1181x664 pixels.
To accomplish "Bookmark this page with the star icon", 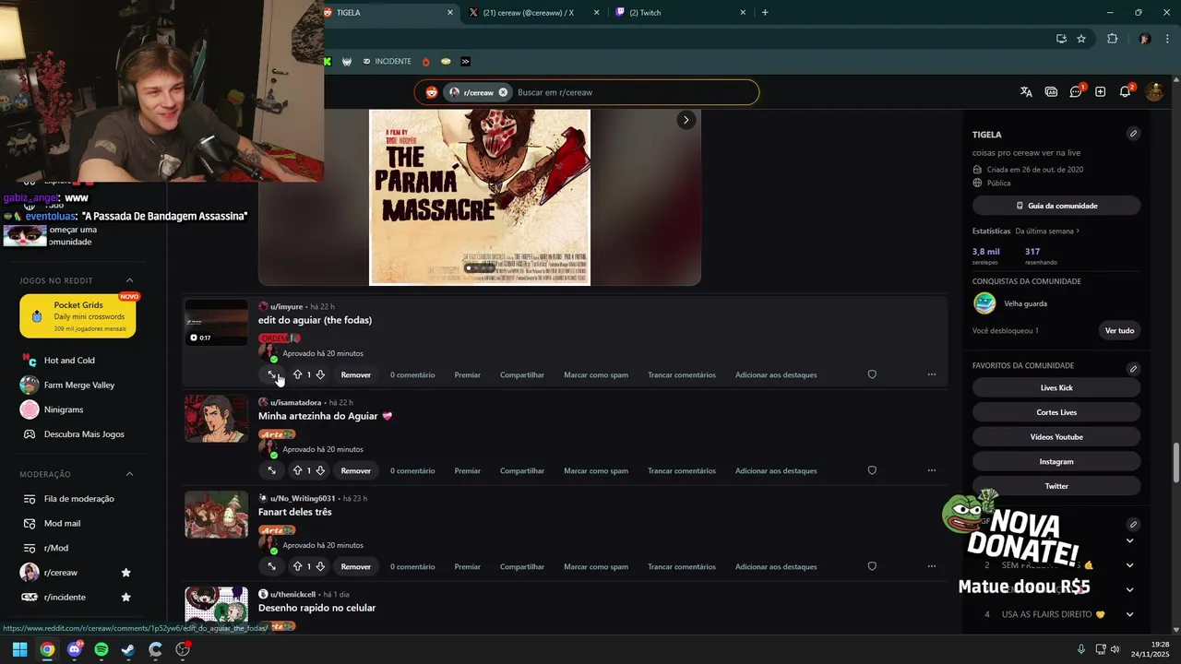I will [1081, 39].
